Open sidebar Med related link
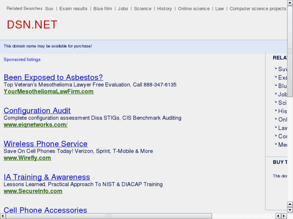Viewport: 293px width, 219px height. pyautogui.click(x=283, y=145)
